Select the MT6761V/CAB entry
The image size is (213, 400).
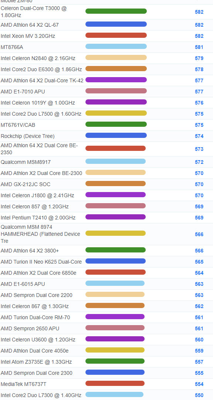coord(18,125)
